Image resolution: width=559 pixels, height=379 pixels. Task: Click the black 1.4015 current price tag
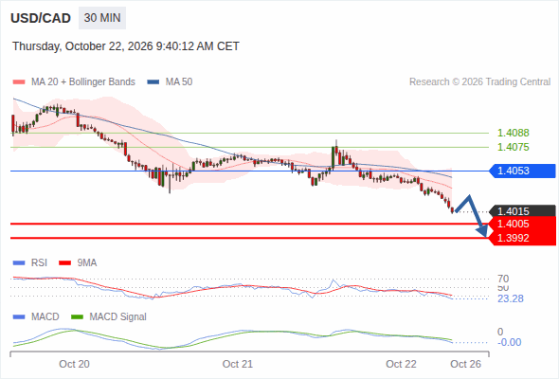pyautogui.click(x=522, y=211)
